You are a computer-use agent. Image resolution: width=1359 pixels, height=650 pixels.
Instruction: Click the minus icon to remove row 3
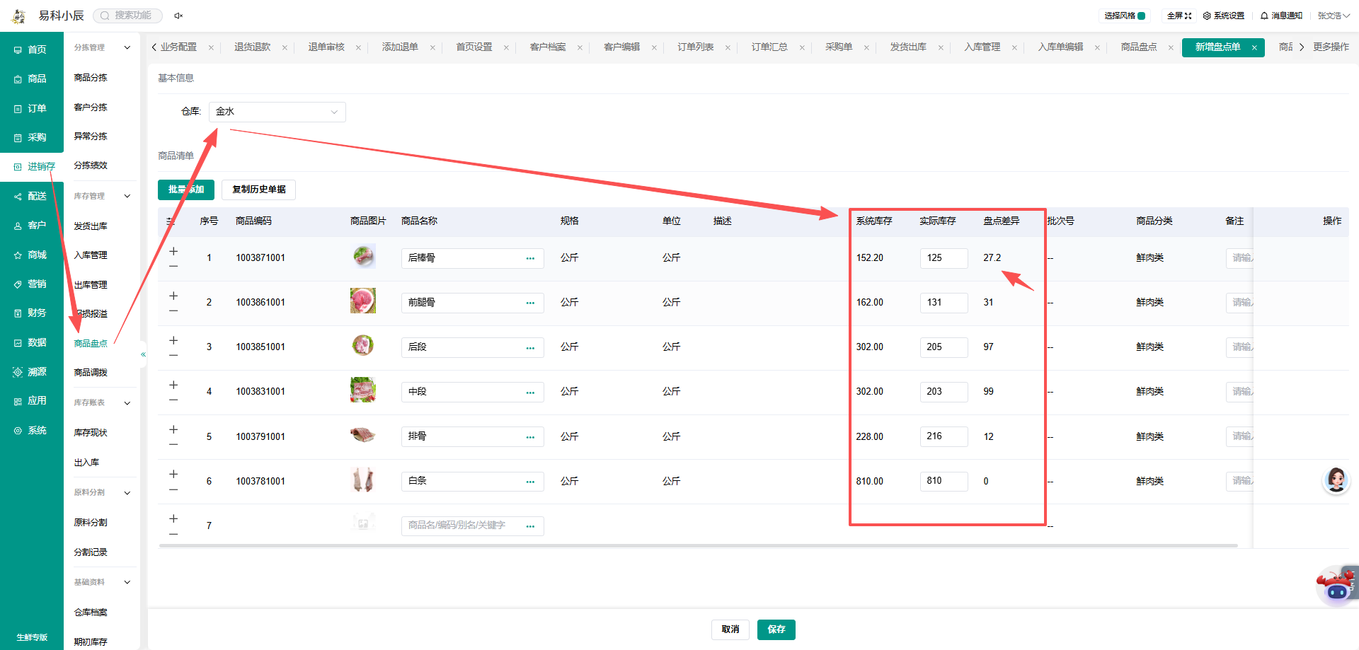pos(173,355)
